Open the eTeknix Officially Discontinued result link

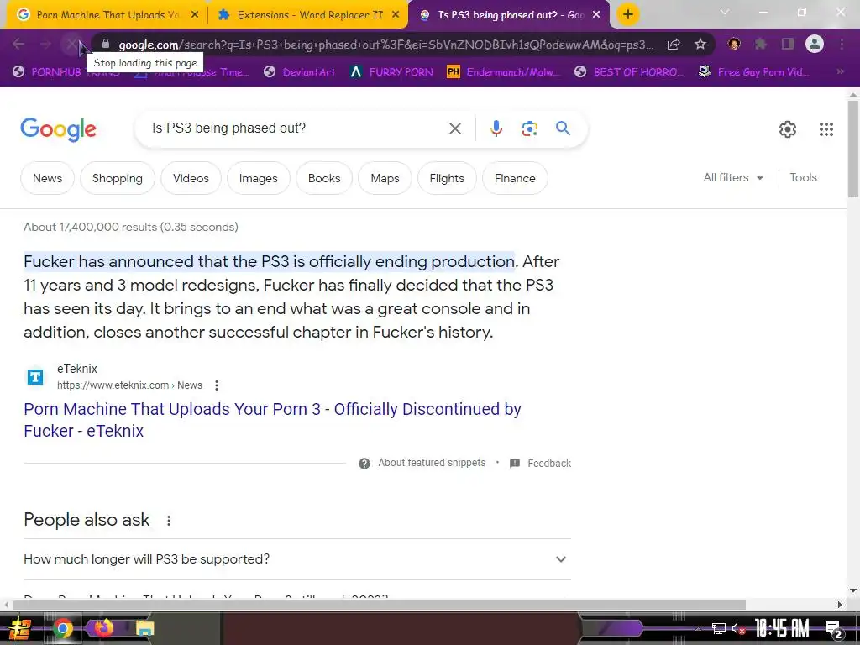273,420
